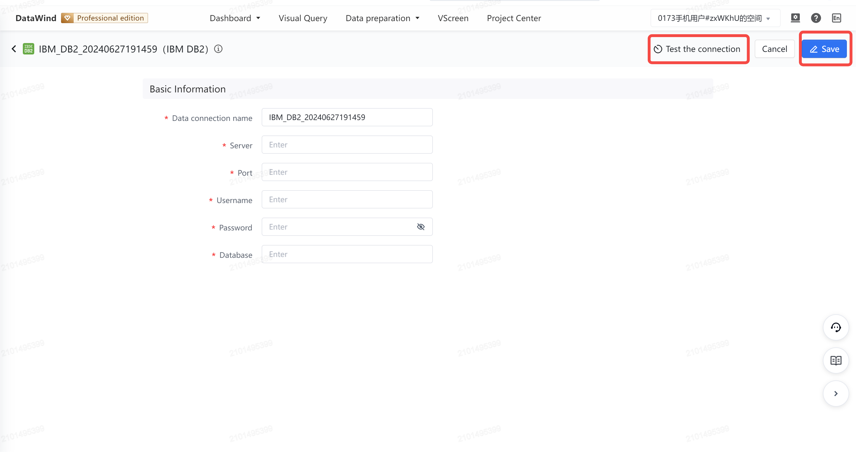The width and height of the screenshot is (856, 452).
Task: Open the workspace selector dropdown
Action: (x=715, y=18)
